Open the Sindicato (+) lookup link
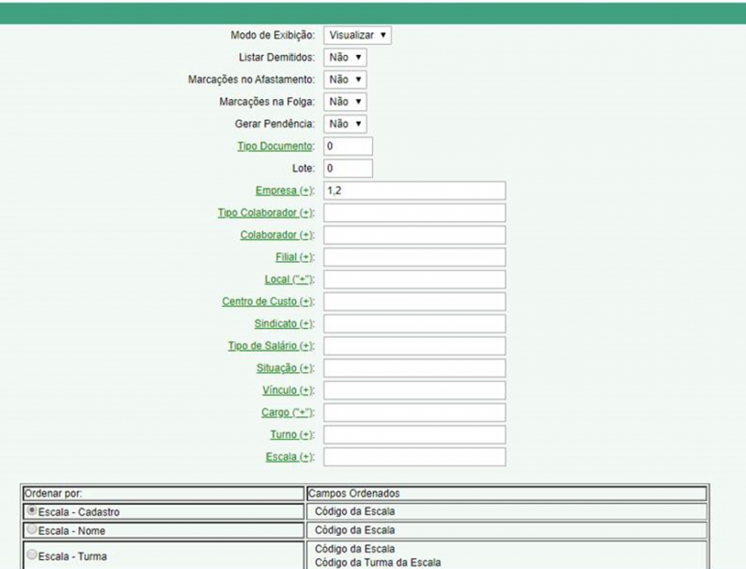Viewport: 746px width, 569px height. tap(283, 323)
